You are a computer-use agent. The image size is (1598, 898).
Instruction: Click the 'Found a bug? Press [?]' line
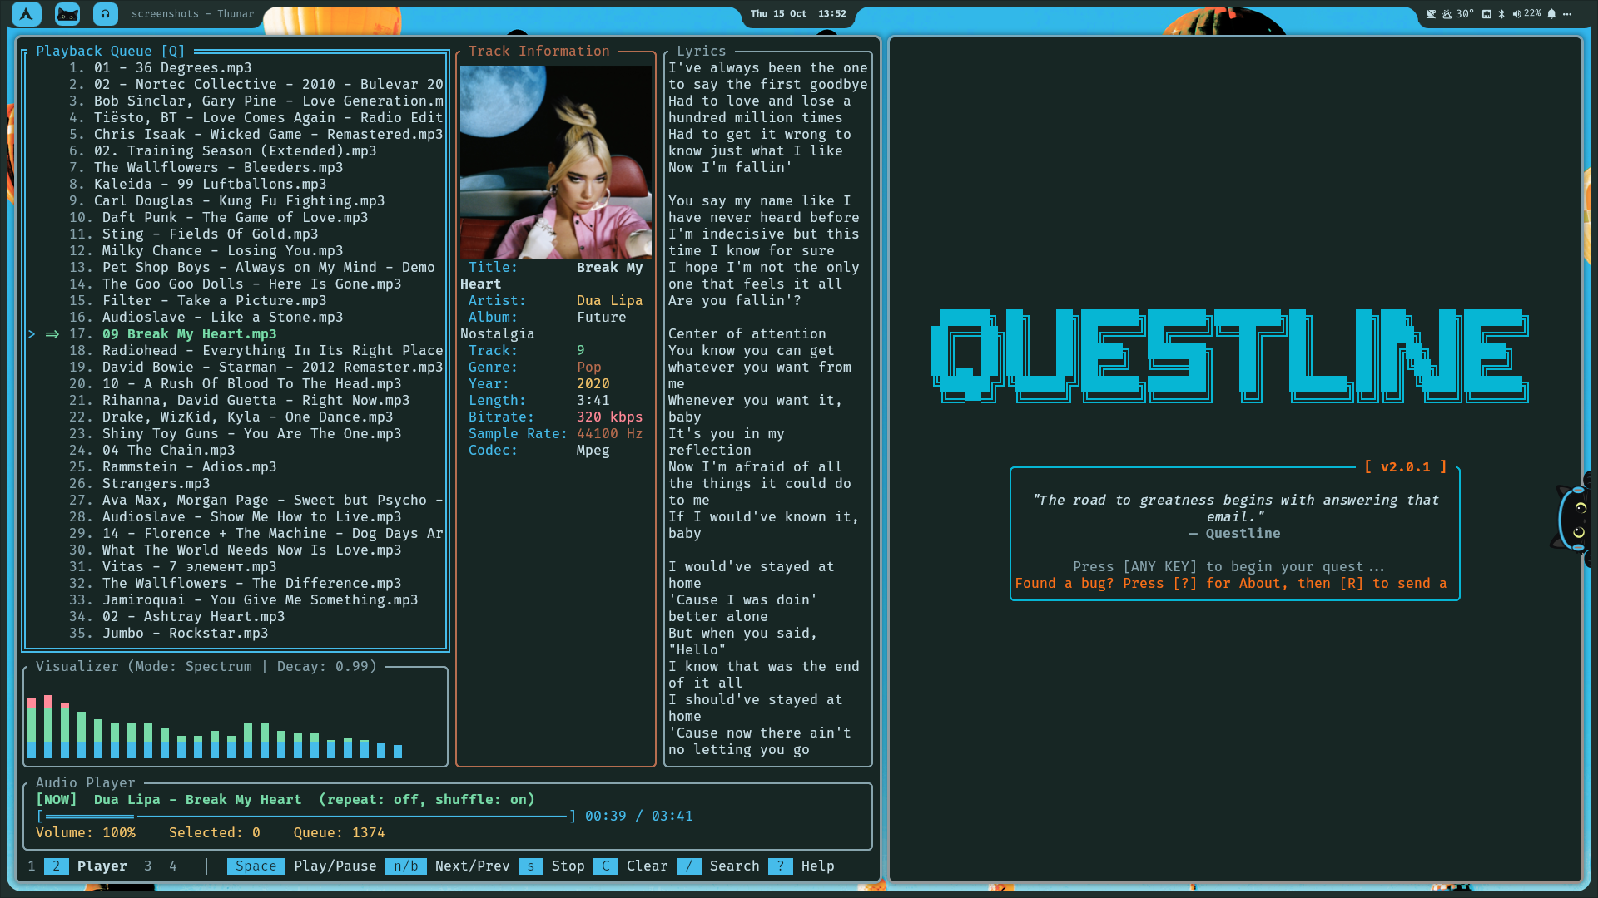1230,583
